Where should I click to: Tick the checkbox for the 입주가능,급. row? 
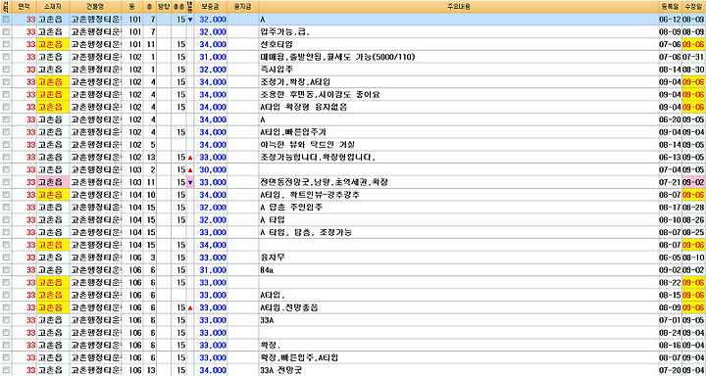tap(6, 32)
